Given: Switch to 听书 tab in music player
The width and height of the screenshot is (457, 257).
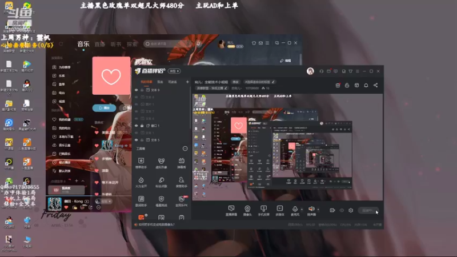Looking at the screenshot, I should (116, 45).
